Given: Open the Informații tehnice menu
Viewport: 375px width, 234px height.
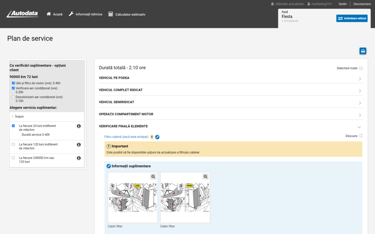Looking at the screenshot, I should click(85, 14).
